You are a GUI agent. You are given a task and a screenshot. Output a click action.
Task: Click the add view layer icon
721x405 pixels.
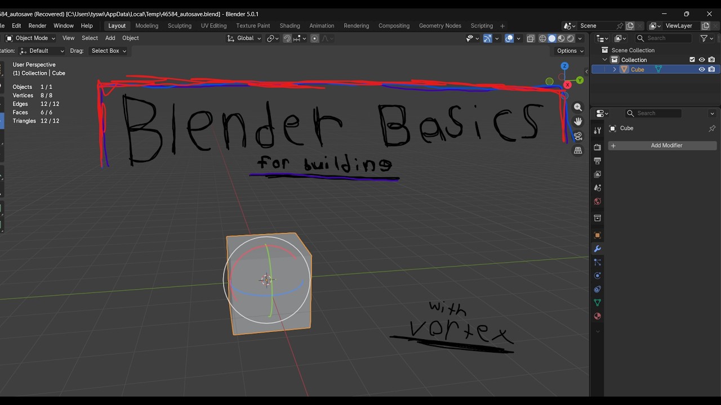pyautogui.click(x=705, y=26)
